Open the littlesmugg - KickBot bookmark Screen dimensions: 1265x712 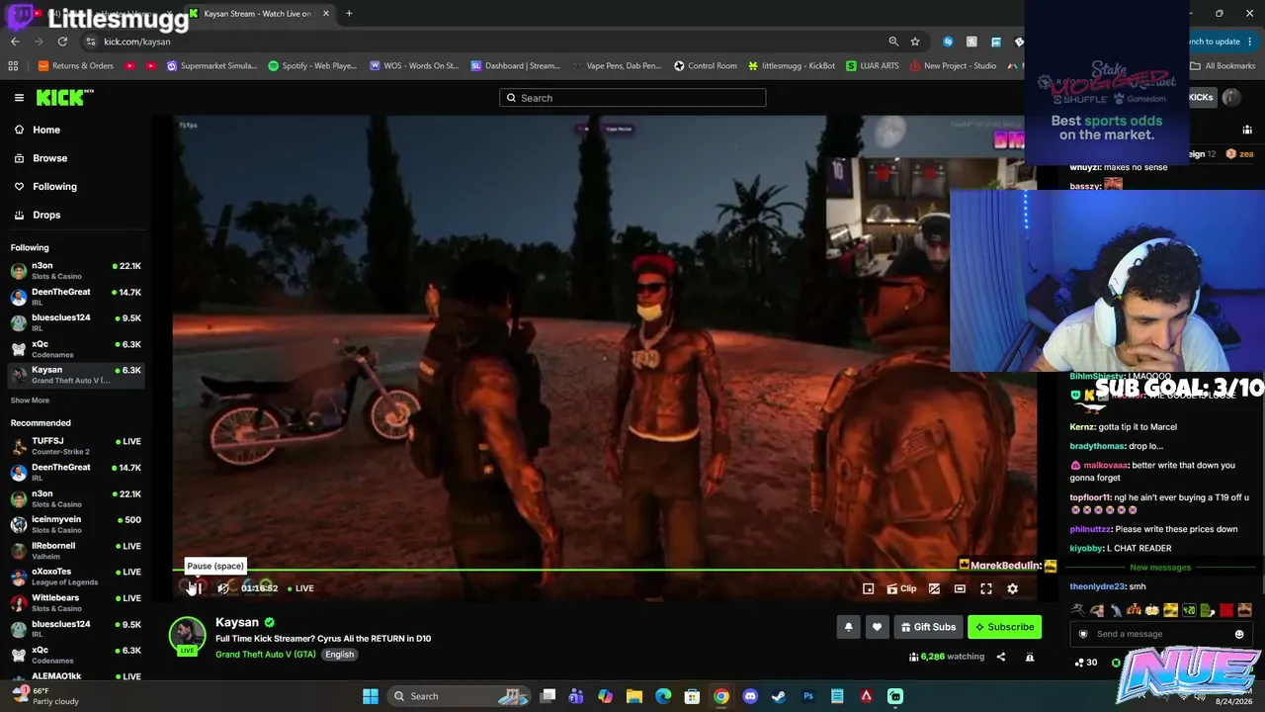[x=792, y=66]
